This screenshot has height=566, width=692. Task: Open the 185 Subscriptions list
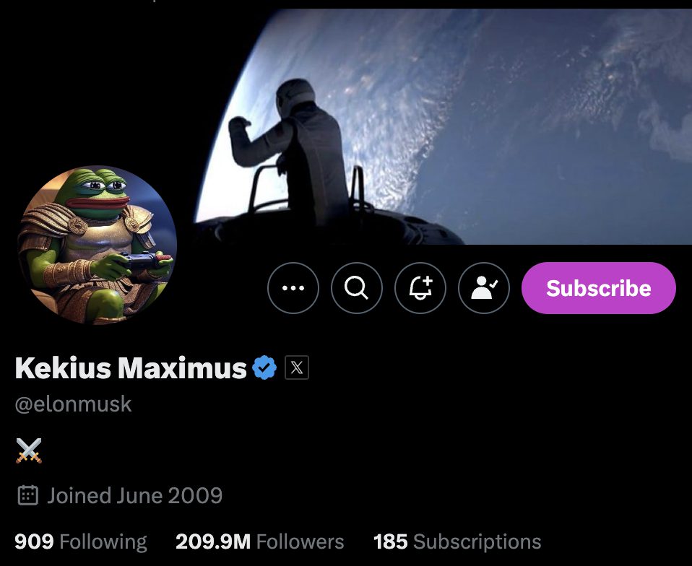[x=457, y=541]
